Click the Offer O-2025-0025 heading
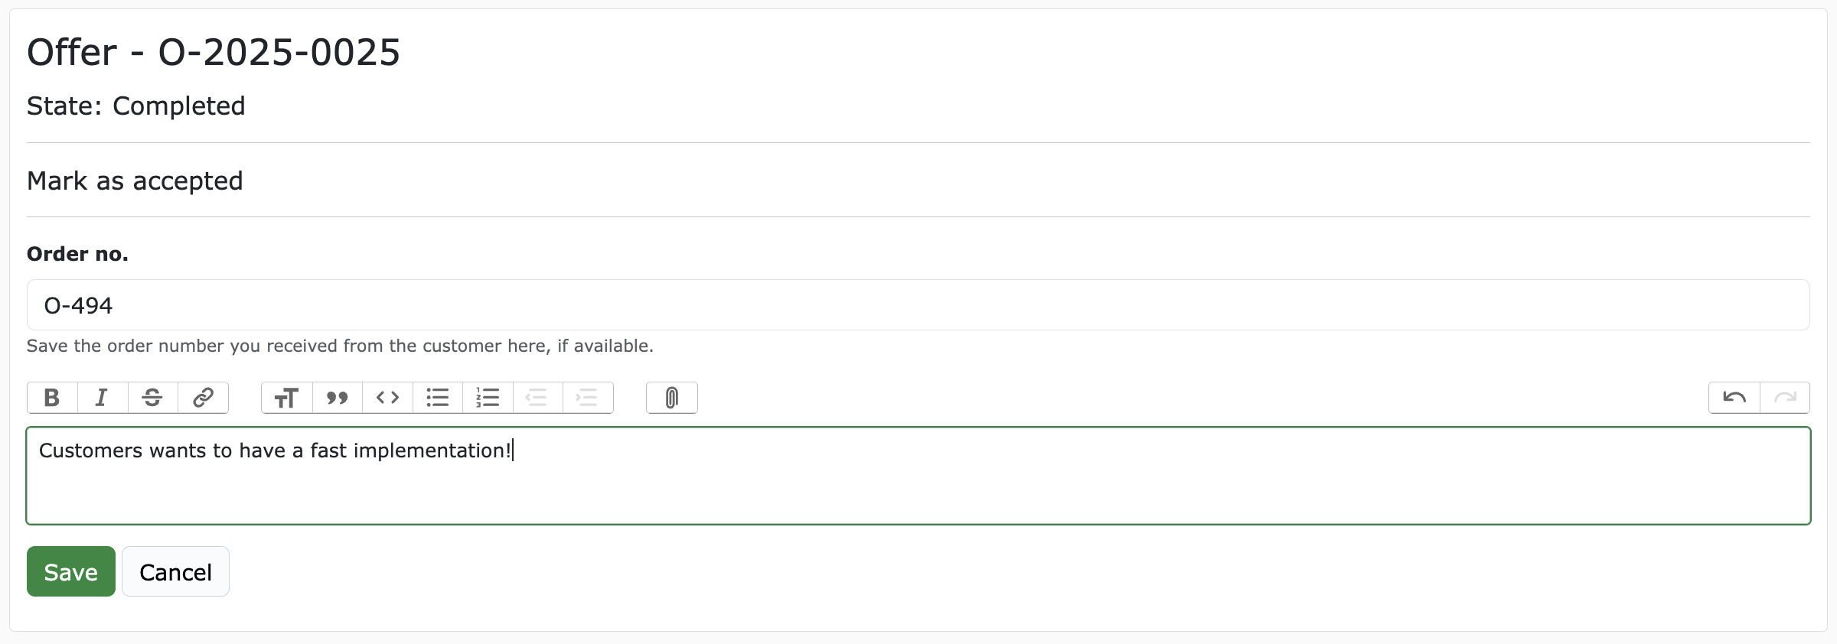This screenshot has width=1837, height=644. pyautogui.click(x=214, y=53)
